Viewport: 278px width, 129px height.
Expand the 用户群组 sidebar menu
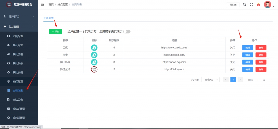[19, 16]
